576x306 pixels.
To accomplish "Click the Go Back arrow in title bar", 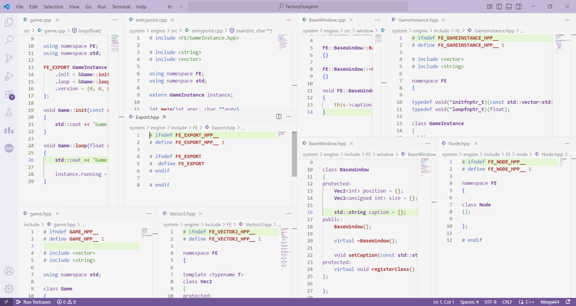I will (170, 6).
